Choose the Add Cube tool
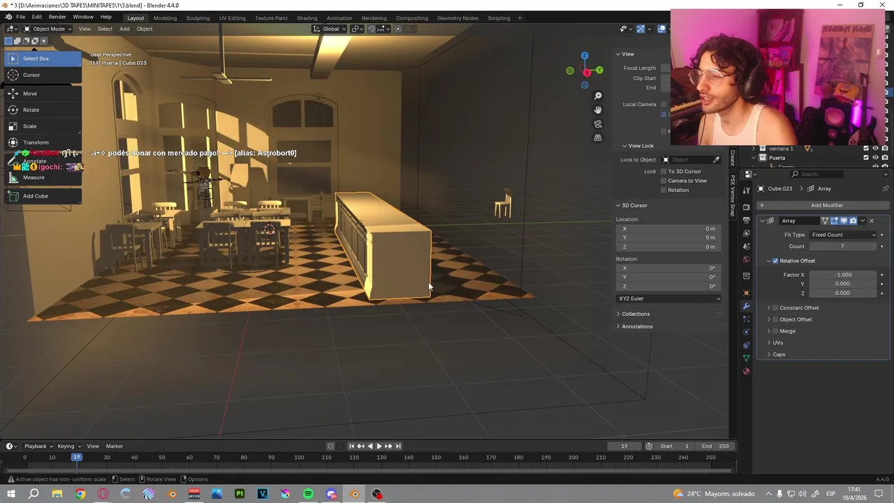 pyautogui.click(x=42, y=196)
